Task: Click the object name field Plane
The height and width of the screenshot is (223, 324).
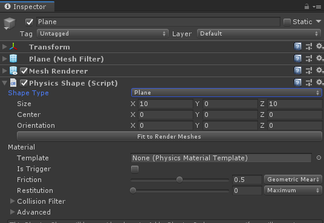Action: 158,22
